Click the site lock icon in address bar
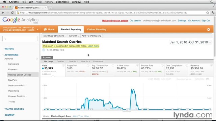216x121 pixels. (18, 13)
